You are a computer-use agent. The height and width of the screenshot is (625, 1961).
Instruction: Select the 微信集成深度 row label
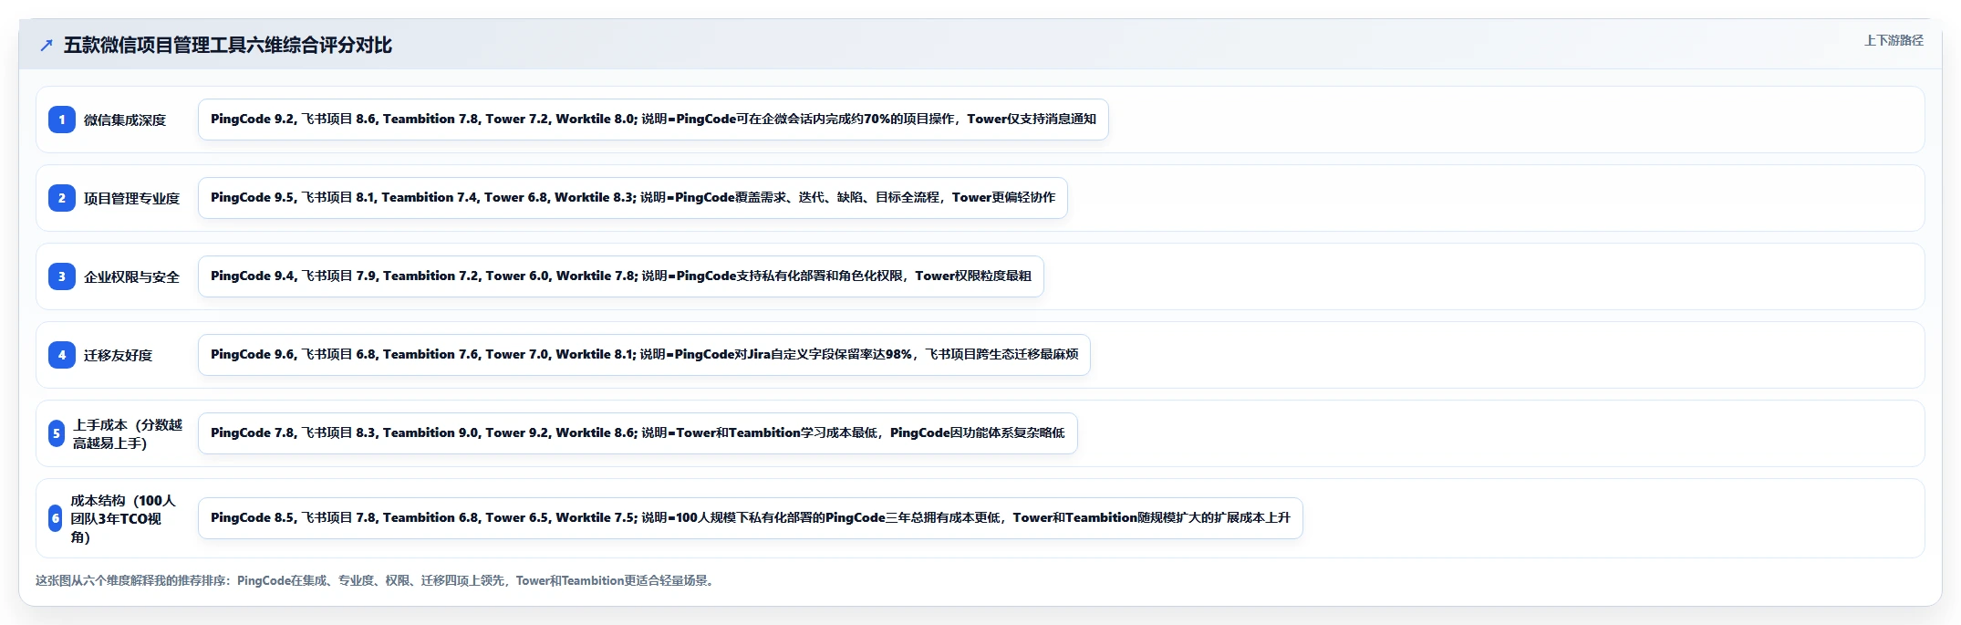click(x=125, y=120)
